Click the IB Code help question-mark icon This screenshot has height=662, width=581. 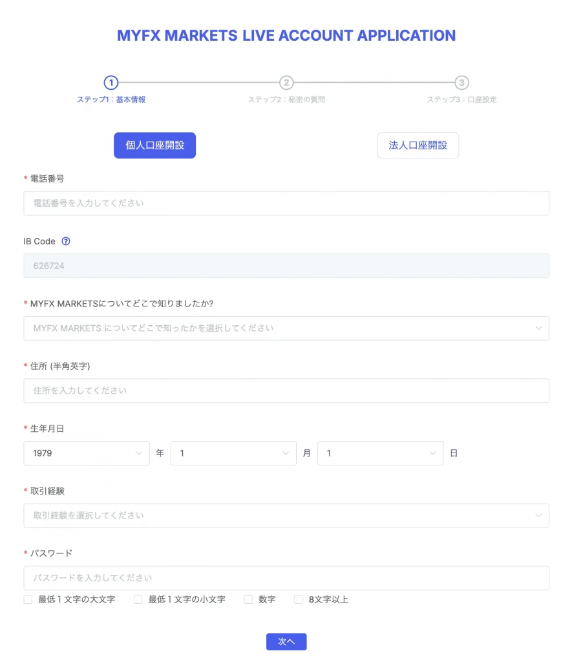pyautogui.click(x=66, y=241)
